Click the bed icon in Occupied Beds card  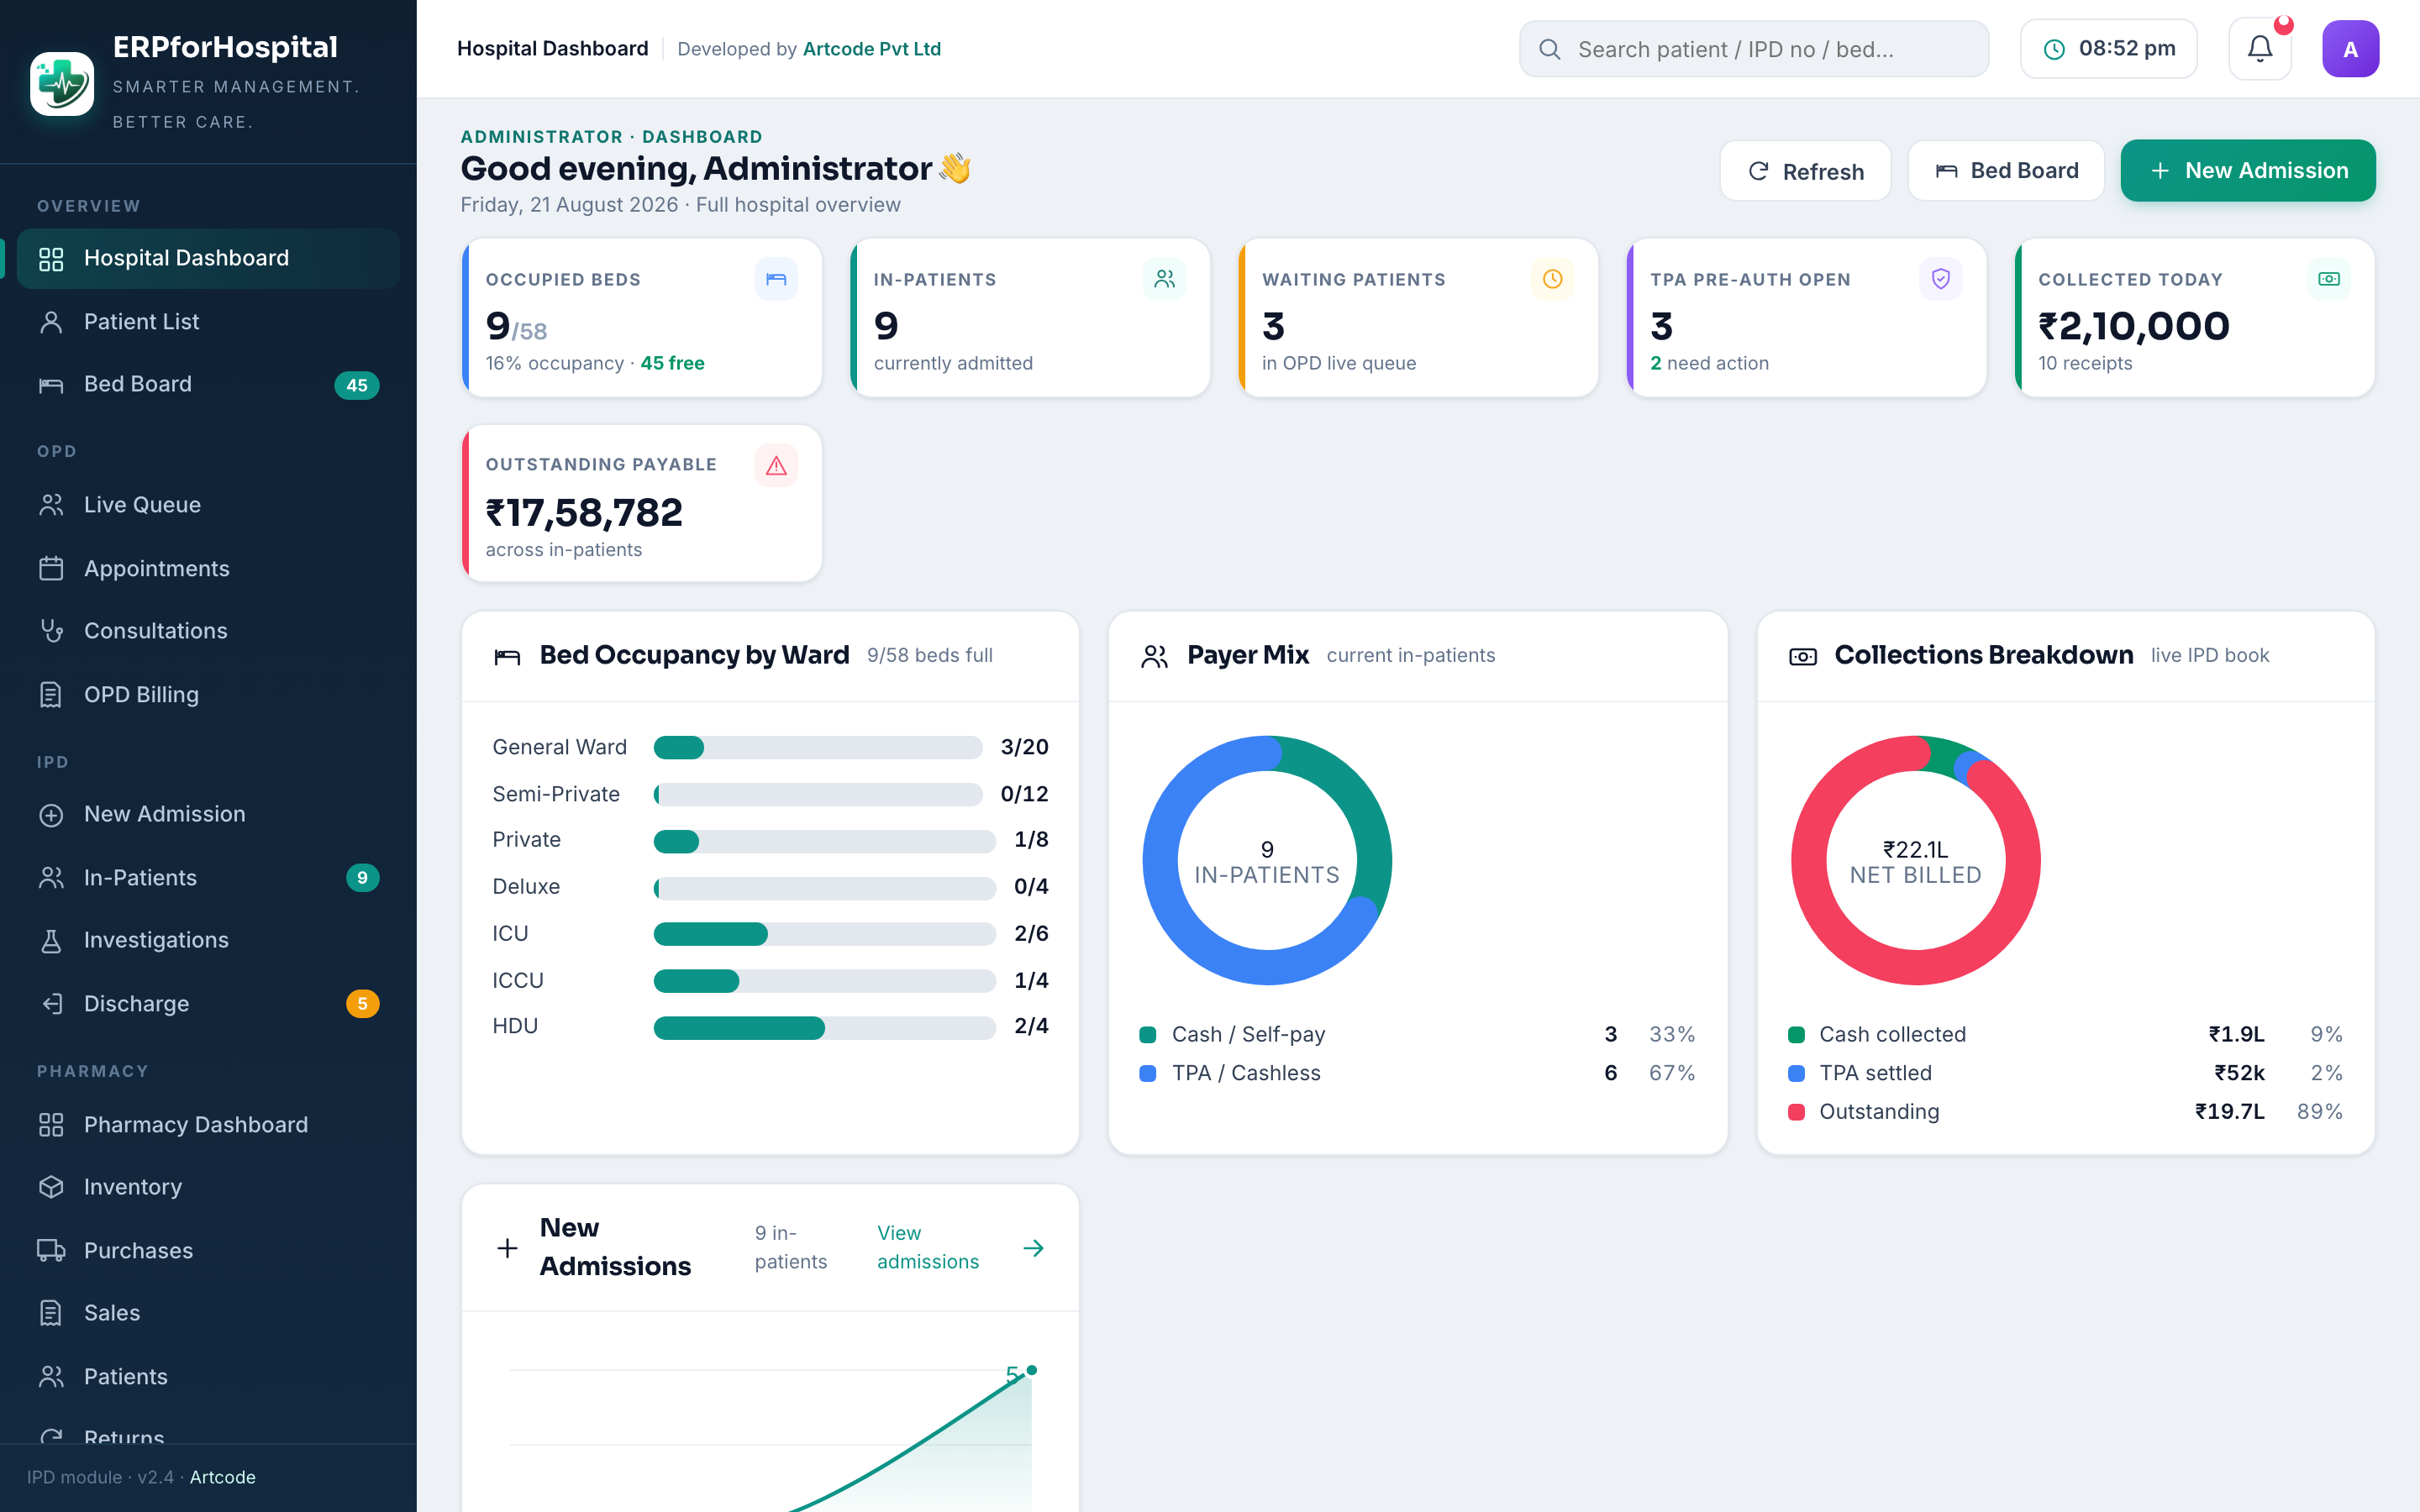(x=776, y=279)
